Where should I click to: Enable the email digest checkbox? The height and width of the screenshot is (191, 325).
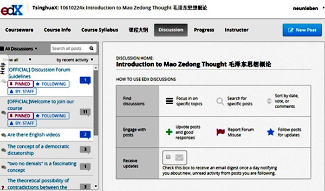tap(168, 157)
